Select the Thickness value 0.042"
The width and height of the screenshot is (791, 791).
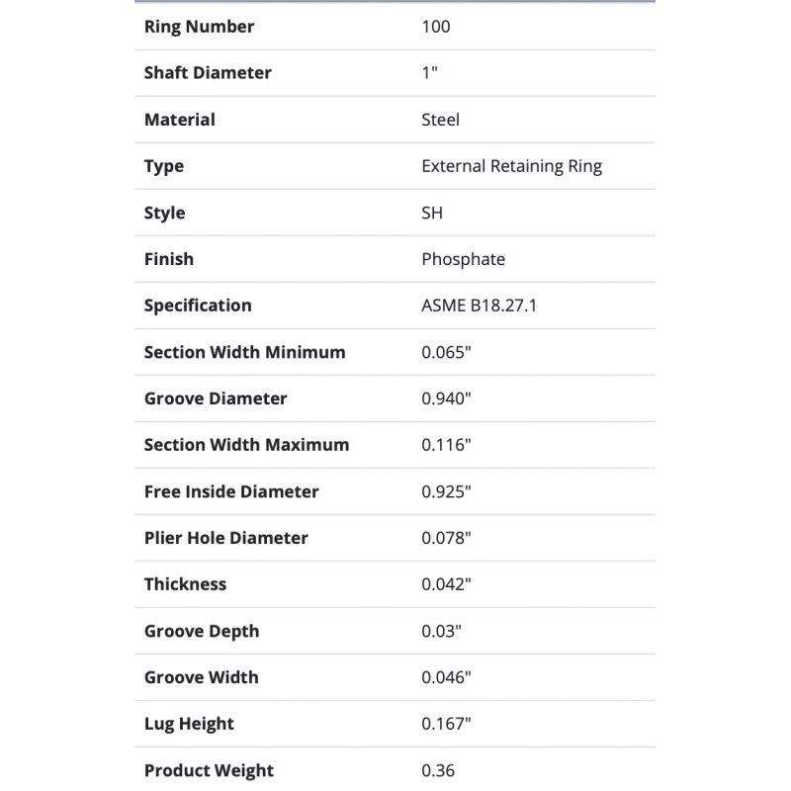pos(447,584)
